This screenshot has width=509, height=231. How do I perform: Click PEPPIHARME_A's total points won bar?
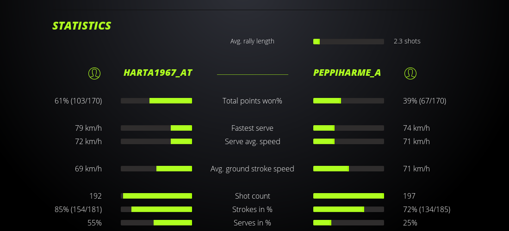coord(348,101)
